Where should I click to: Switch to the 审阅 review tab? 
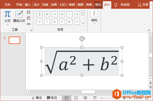click(x=72, y=4)
